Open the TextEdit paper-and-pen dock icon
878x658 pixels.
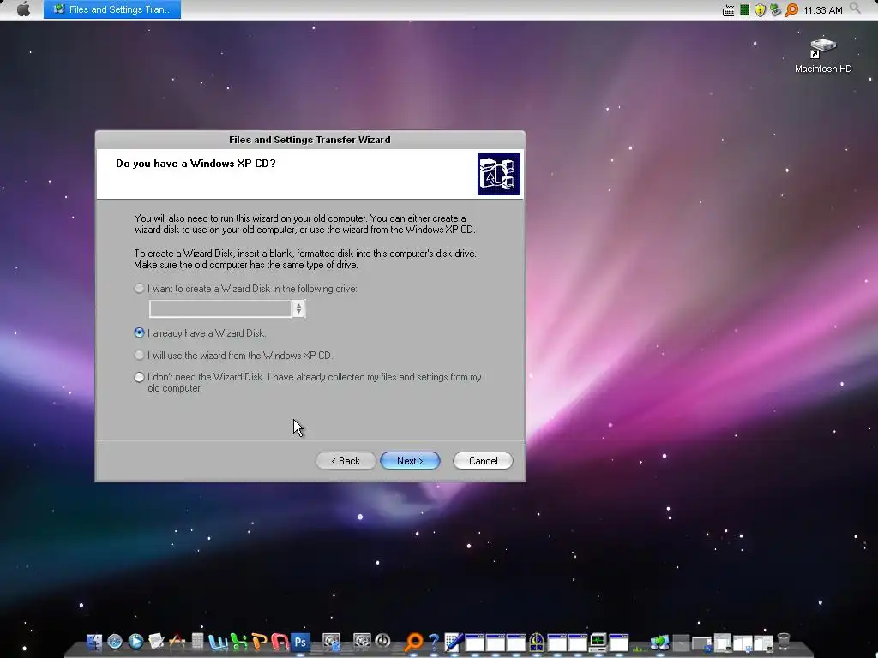156,641
